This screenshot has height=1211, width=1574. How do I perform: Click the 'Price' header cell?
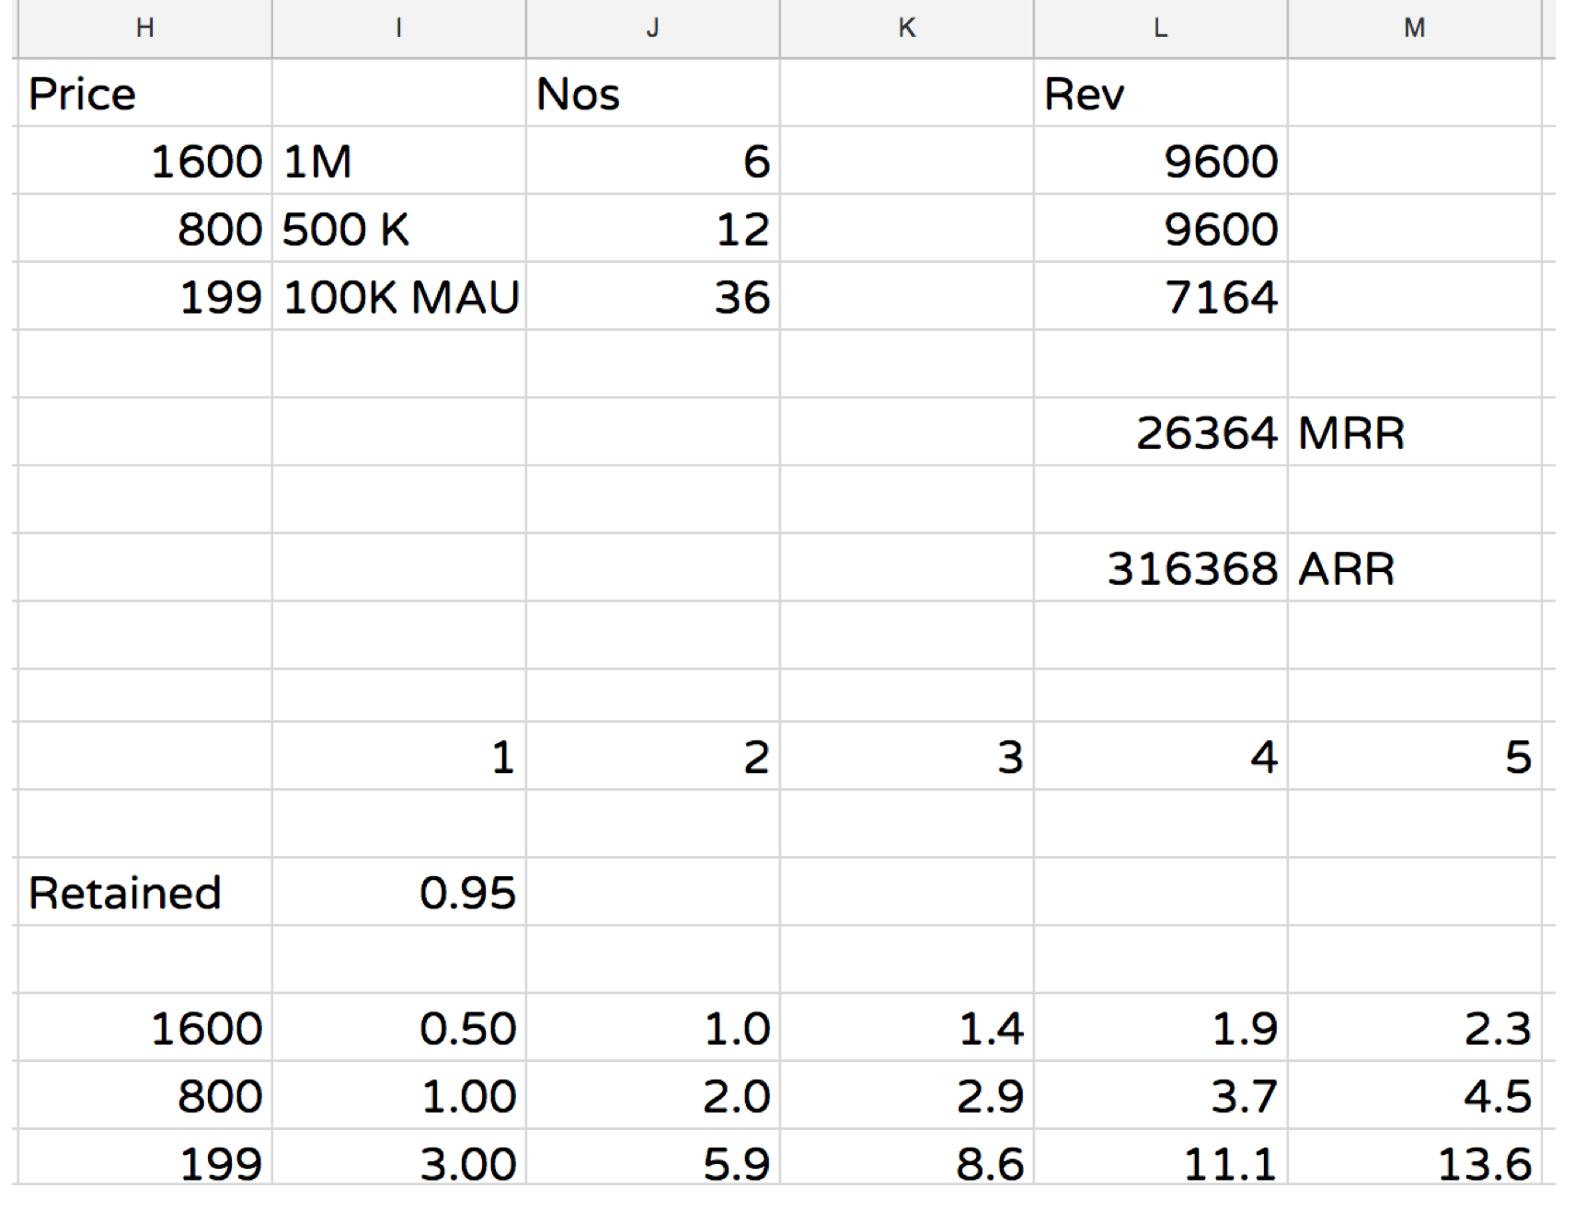144,93
